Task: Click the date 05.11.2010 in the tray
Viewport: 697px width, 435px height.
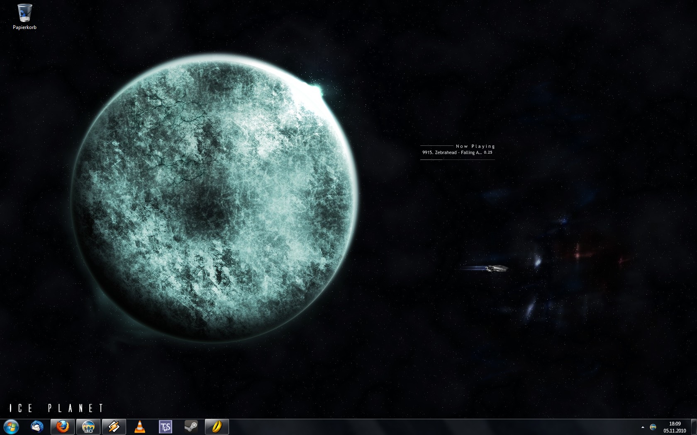Action: pos(675,431)
